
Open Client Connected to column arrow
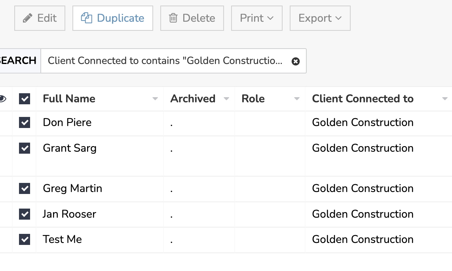pos(445,99)
